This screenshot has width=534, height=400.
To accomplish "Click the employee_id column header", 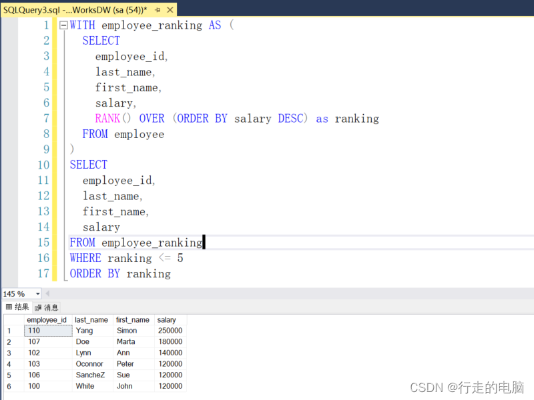I will coord(47,319).
